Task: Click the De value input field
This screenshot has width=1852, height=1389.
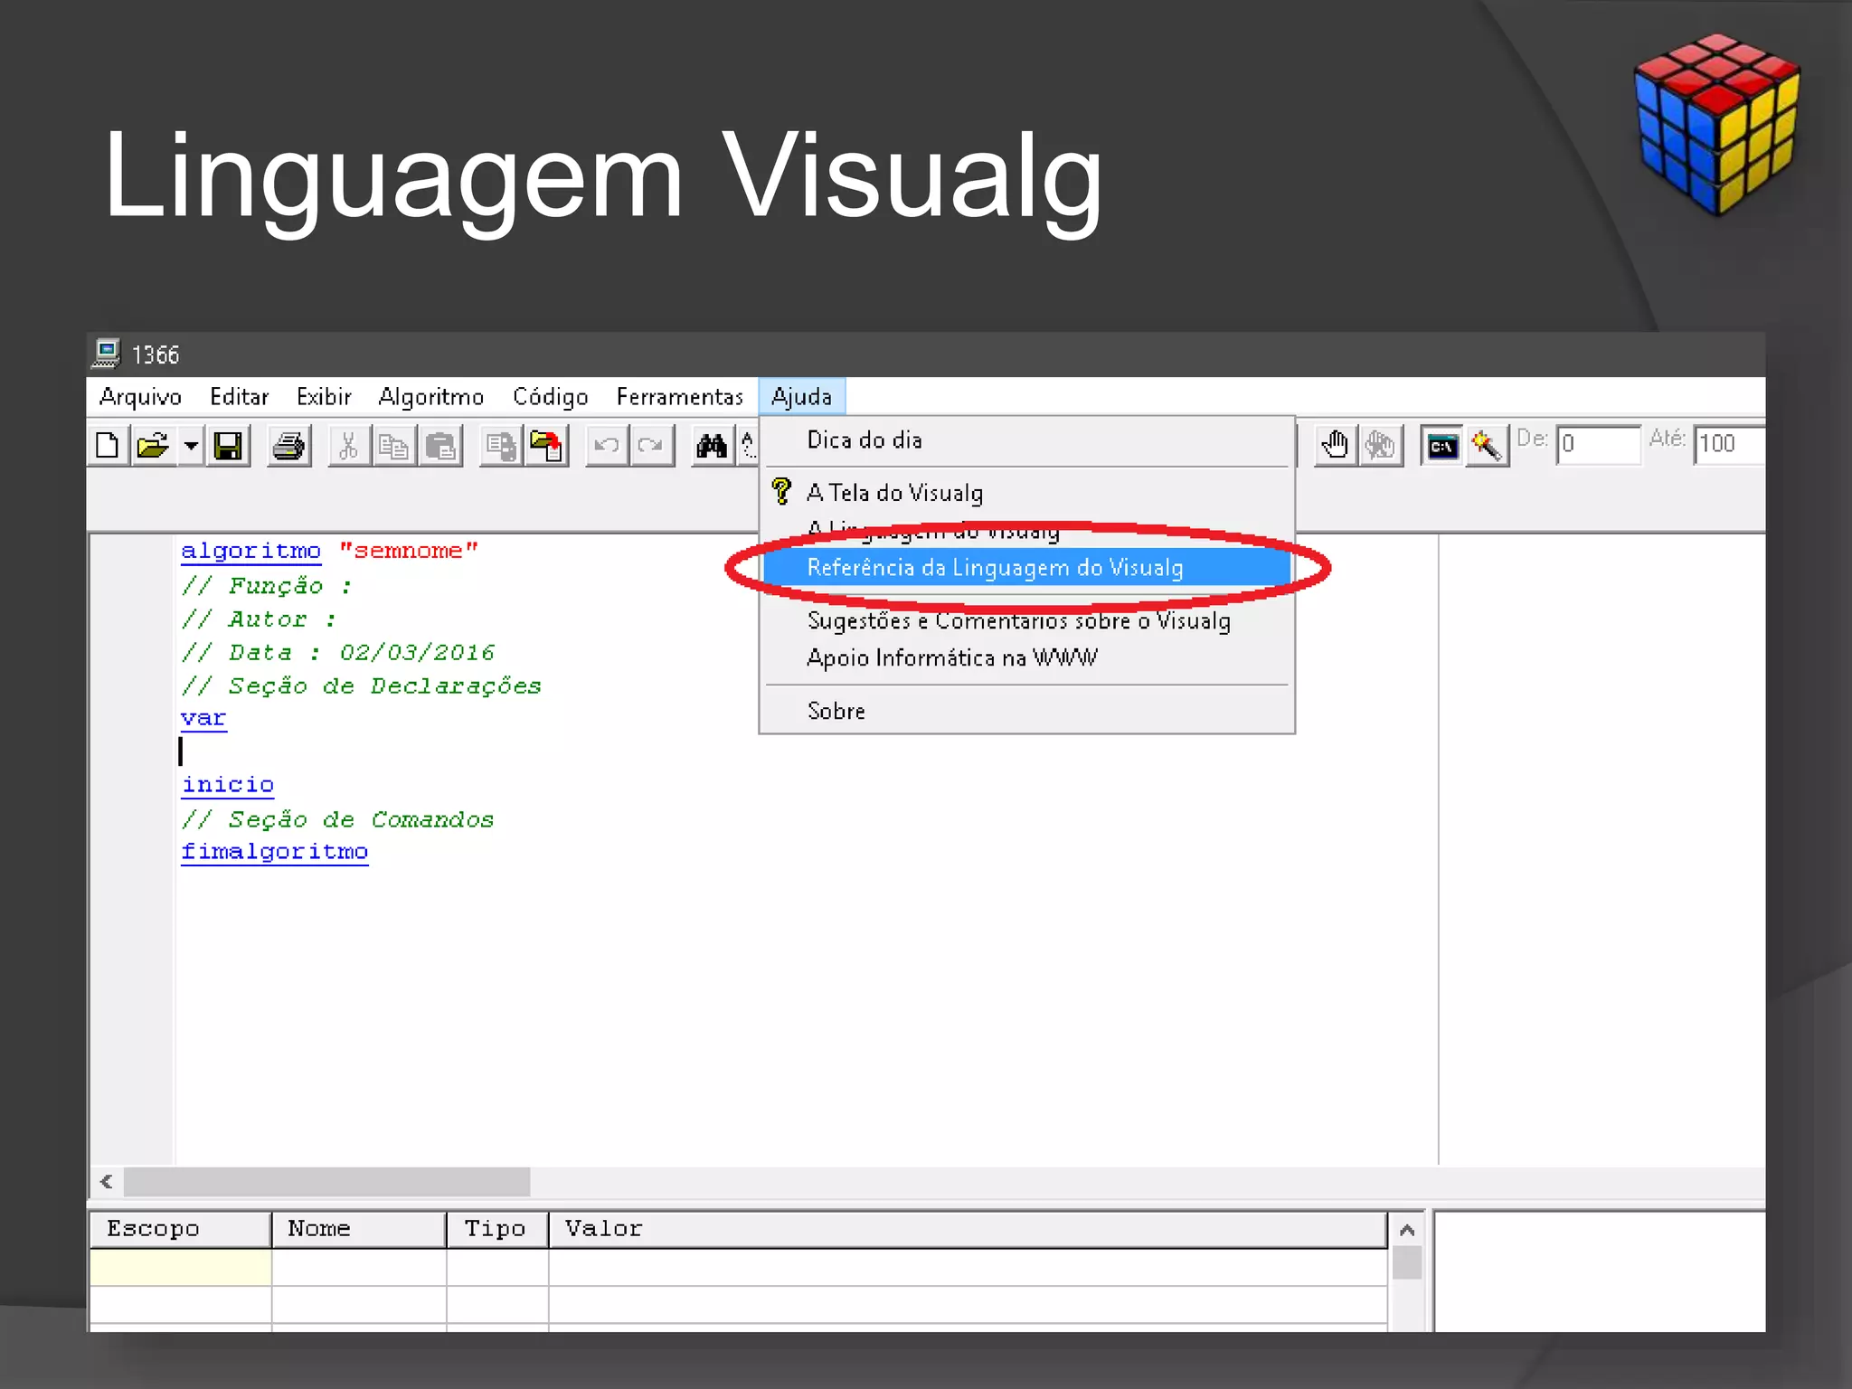Action: pyautogui.click(x=1598, y=444)
